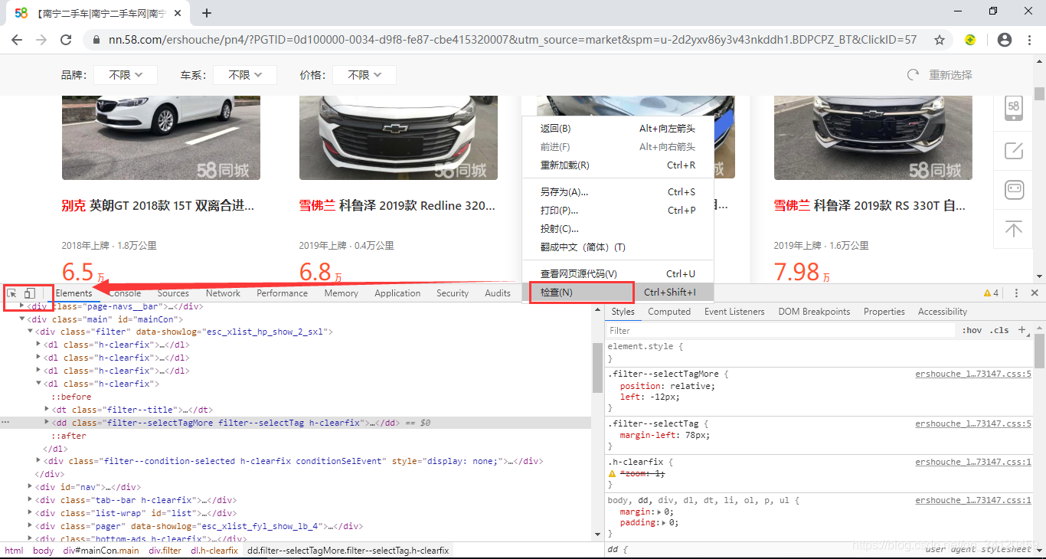Activate the inspect element picker icon
The image size is (1046, 559).
[12, 293]
